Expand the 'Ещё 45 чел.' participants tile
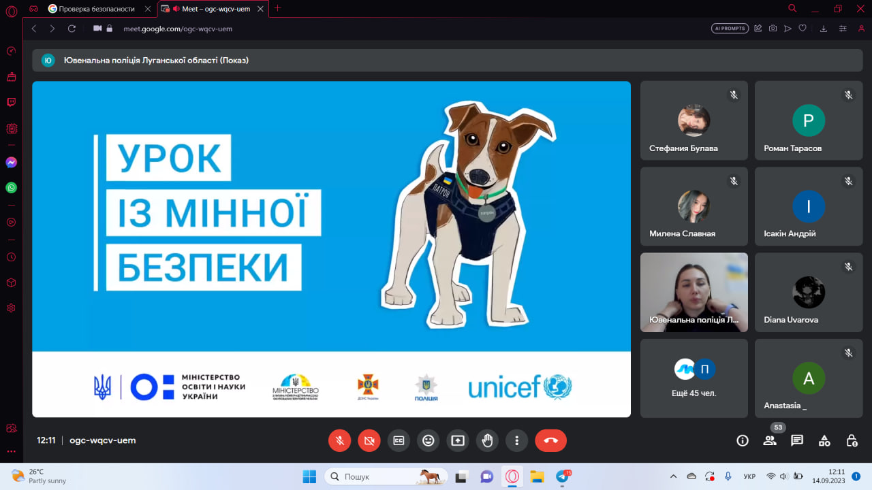The height and width of the screenshot is (490, 872). [x=694, y=378]
